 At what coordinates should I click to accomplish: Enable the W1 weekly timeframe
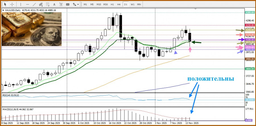133,4
